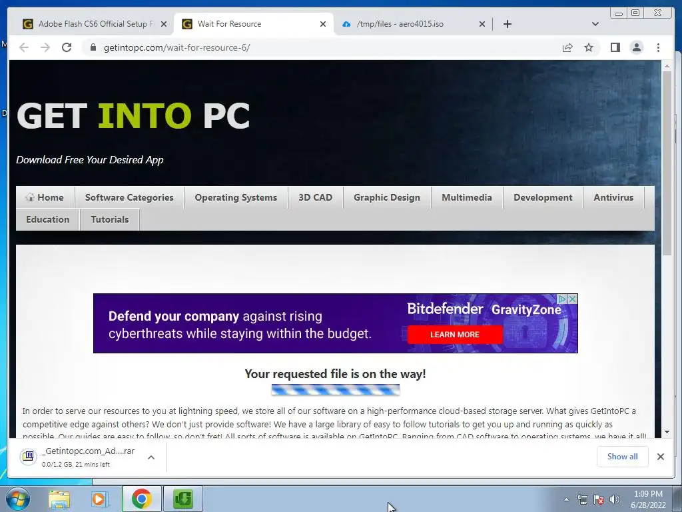Viewport: 682px width, 512px height.
Task: Click the page scrollbar up arrow
Action: 667,66
